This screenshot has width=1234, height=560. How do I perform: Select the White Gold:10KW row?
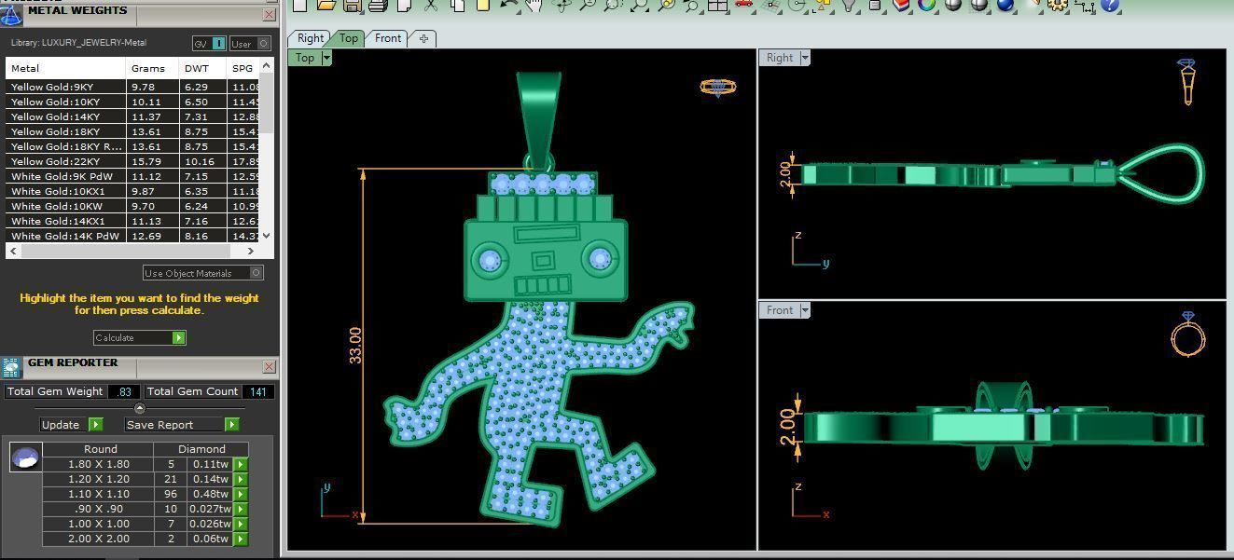pyautogui.click(x=133, y=206)
